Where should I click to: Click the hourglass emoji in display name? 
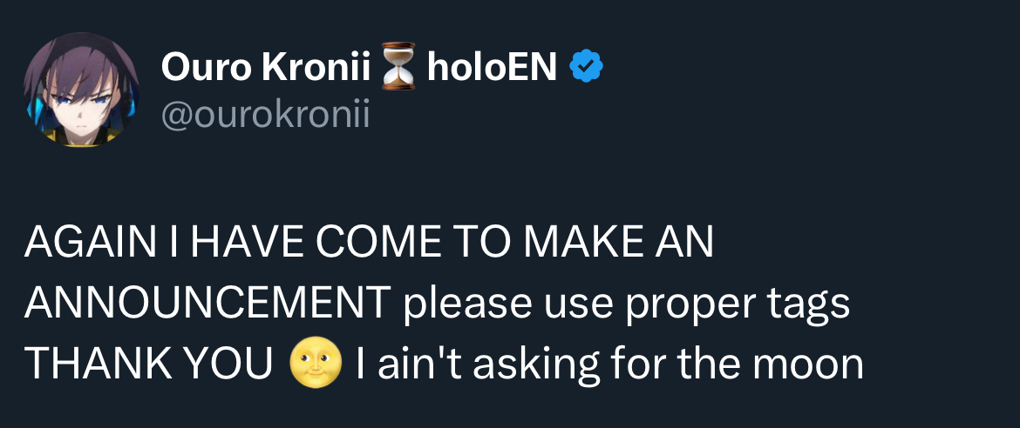click(400, 70)
